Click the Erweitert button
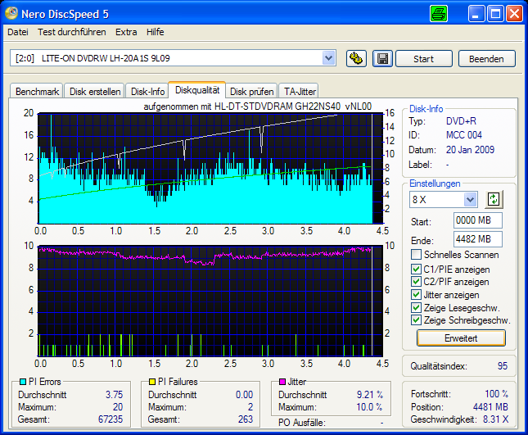Image resolution: width=528 pixels, height=435 pixels. pyautogui.click(x=461, y=338)
